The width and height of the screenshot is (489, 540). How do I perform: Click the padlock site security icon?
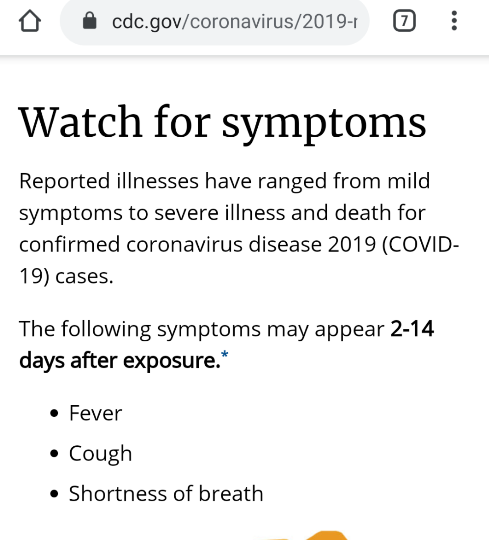89,21
